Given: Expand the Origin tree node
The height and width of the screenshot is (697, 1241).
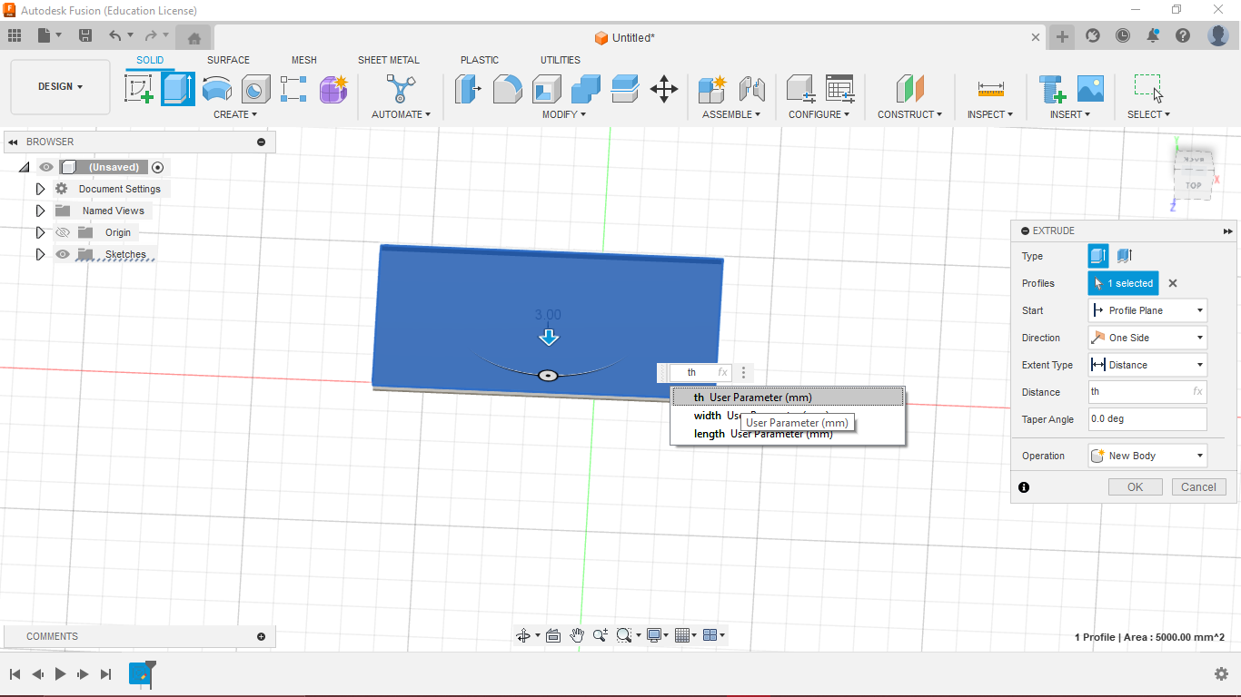Looking at the screenshot, I should (x=40, y=232).
